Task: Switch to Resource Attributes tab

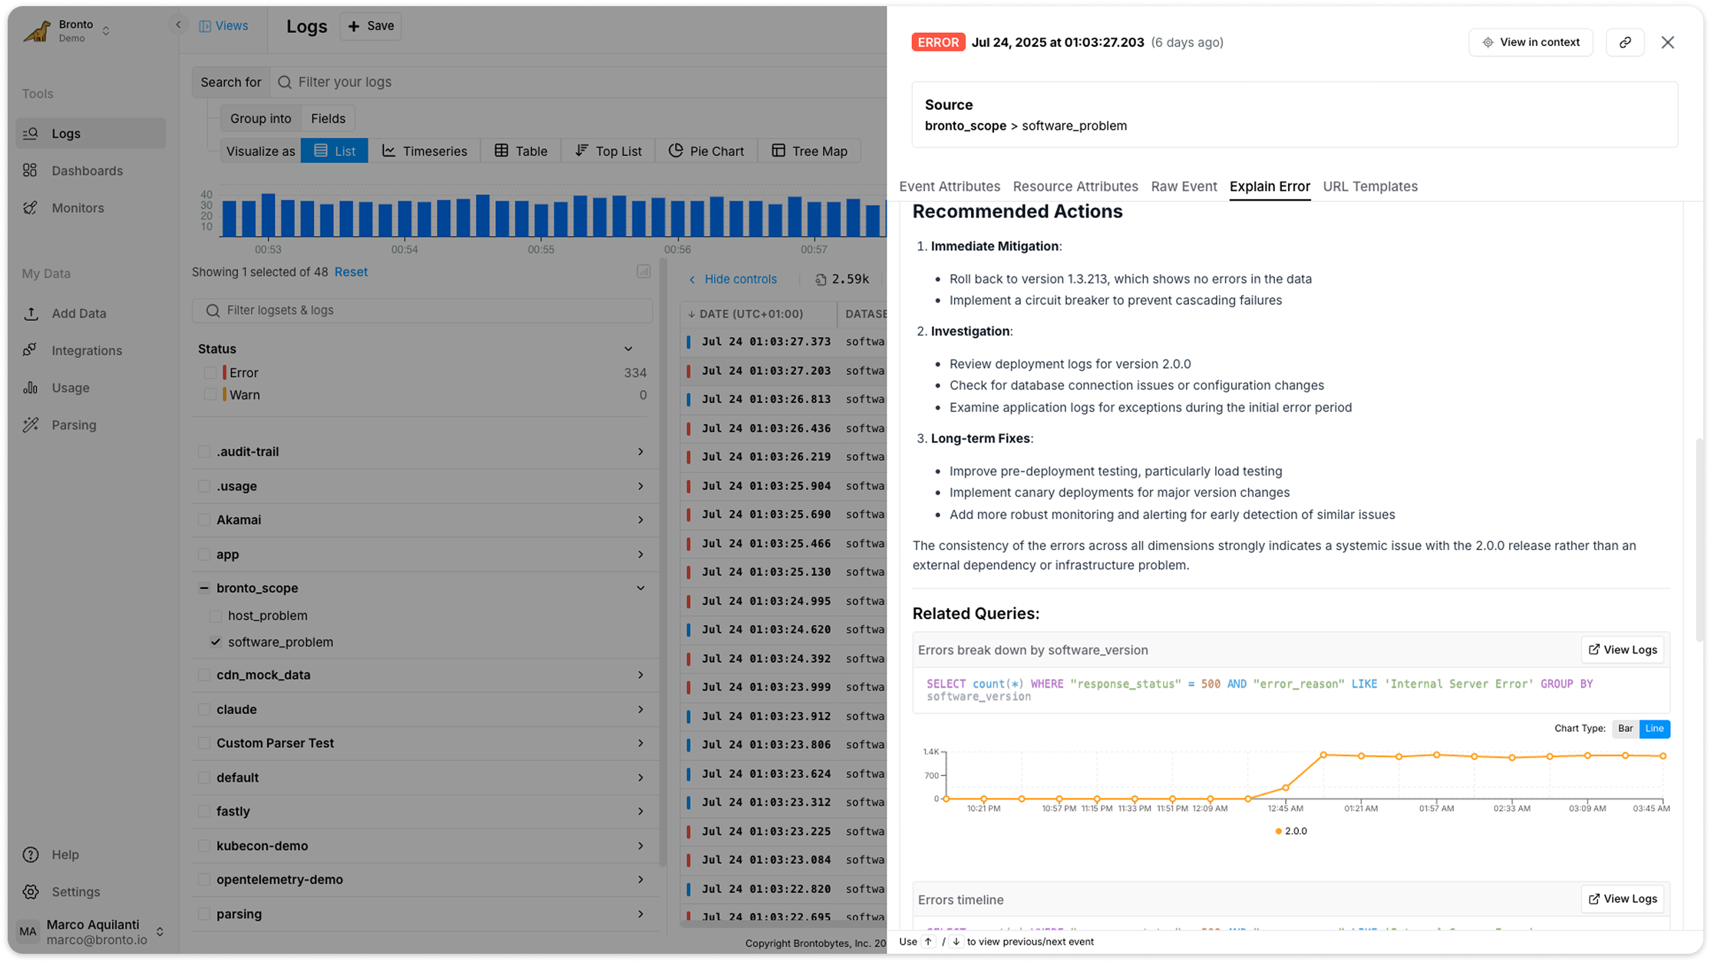Action: [x=1075, y=187]
